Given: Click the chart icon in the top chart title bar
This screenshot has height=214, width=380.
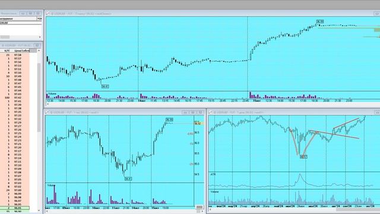Looking at the screenshot, I should click(x=47, y=14).
